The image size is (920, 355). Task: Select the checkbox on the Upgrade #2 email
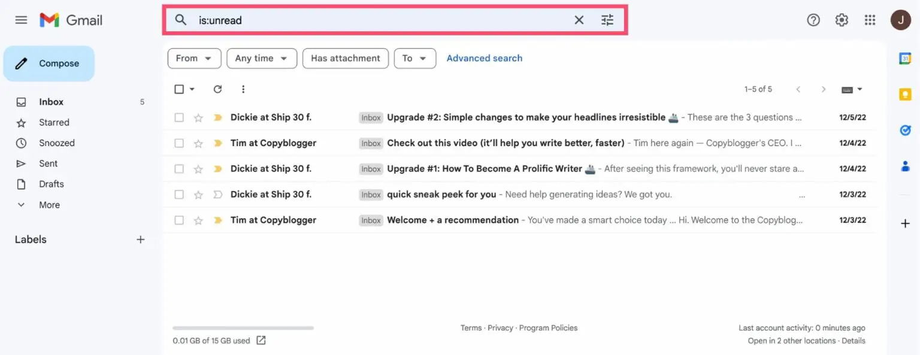[178, 117]
